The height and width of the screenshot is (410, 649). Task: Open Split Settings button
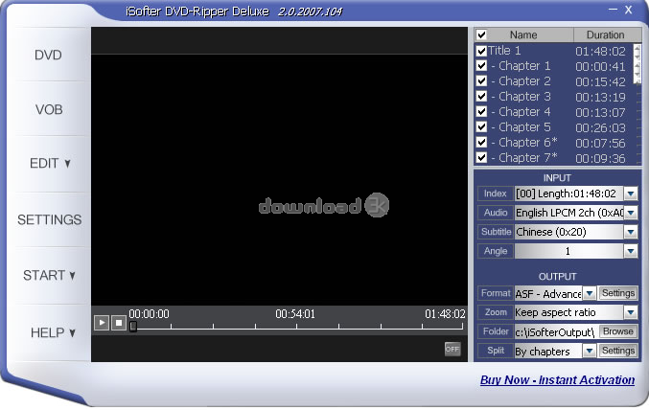[618, 351]
